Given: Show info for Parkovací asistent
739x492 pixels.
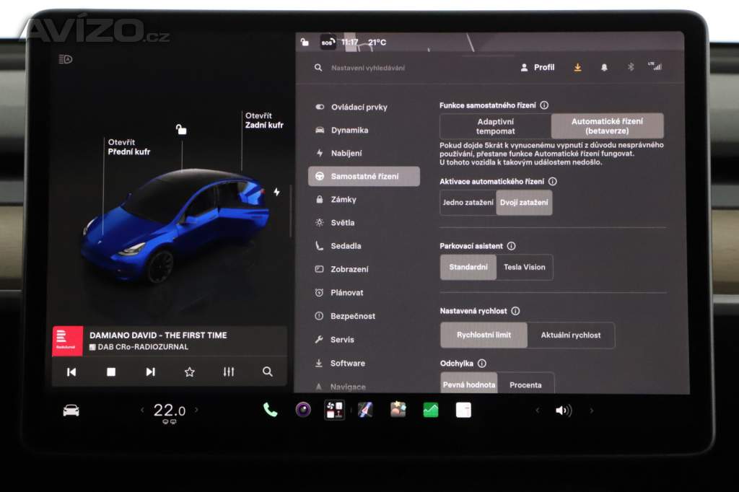Looking at the screenshot, I should click(512, 246).
